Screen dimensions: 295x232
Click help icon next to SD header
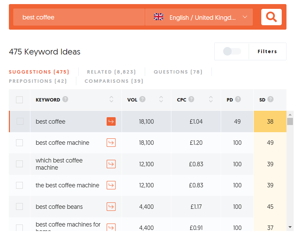[270, 99]
